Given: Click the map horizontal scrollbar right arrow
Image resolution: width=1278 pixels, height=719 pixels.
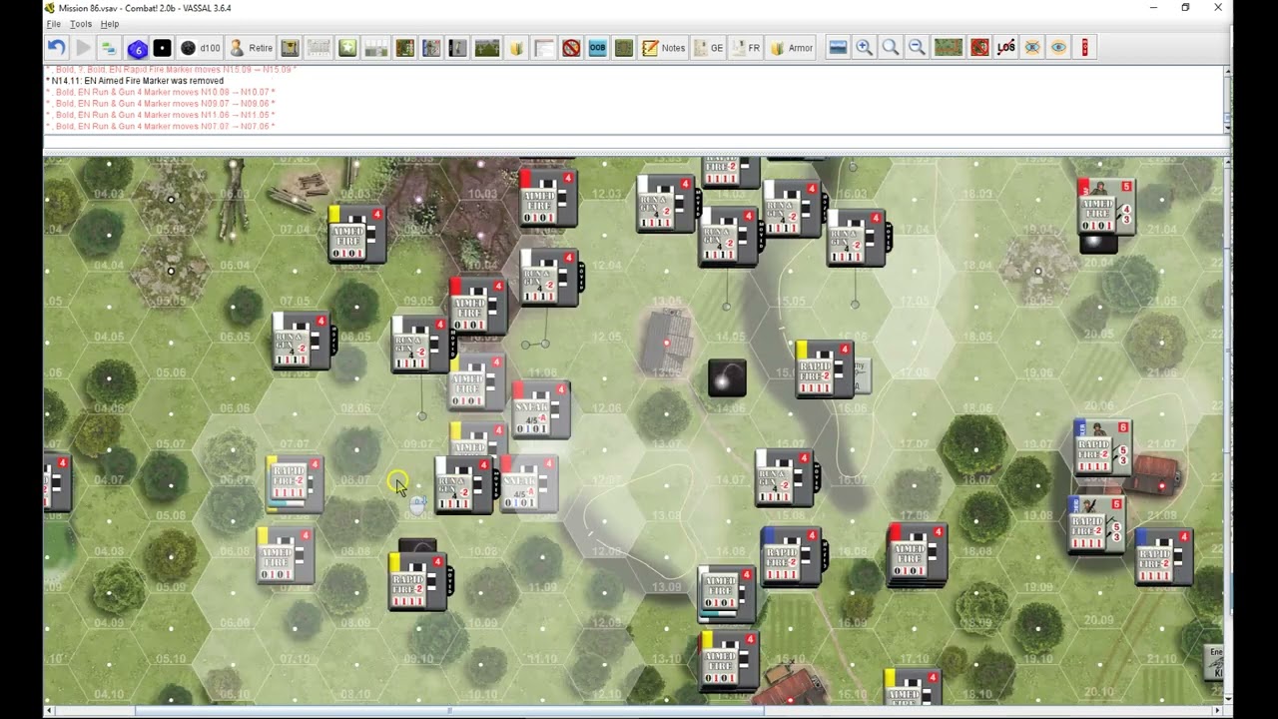Looking at the screenshot, I should (1218, 711).
